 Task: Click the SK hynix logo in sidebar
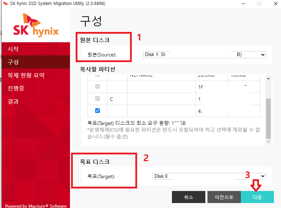coord(36,25)
